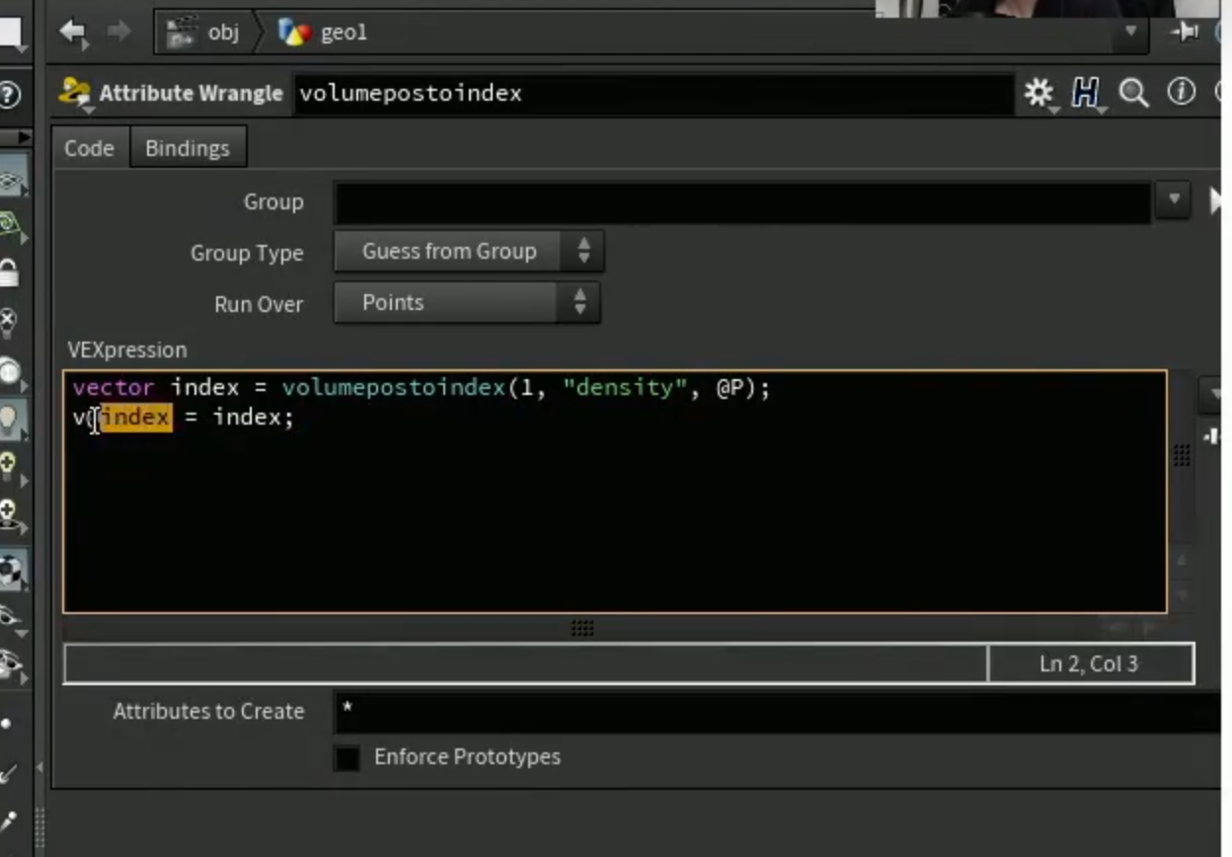
Task: Expand the Group field dropdown arrow
Action: [x=1174, y=200]
